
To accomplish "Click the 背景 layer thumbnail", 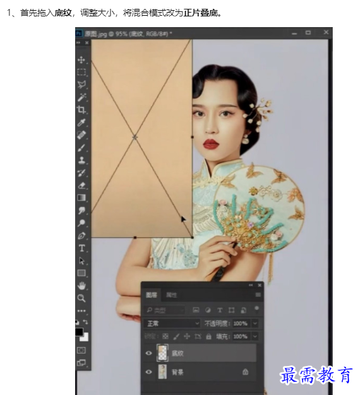I will pos(162,372).
